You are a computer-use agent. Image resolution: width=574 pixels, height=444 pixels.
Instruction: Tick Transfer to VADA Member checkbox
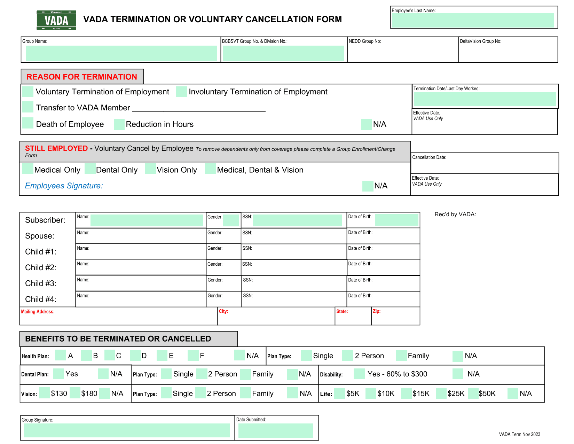tap(28, 107)
